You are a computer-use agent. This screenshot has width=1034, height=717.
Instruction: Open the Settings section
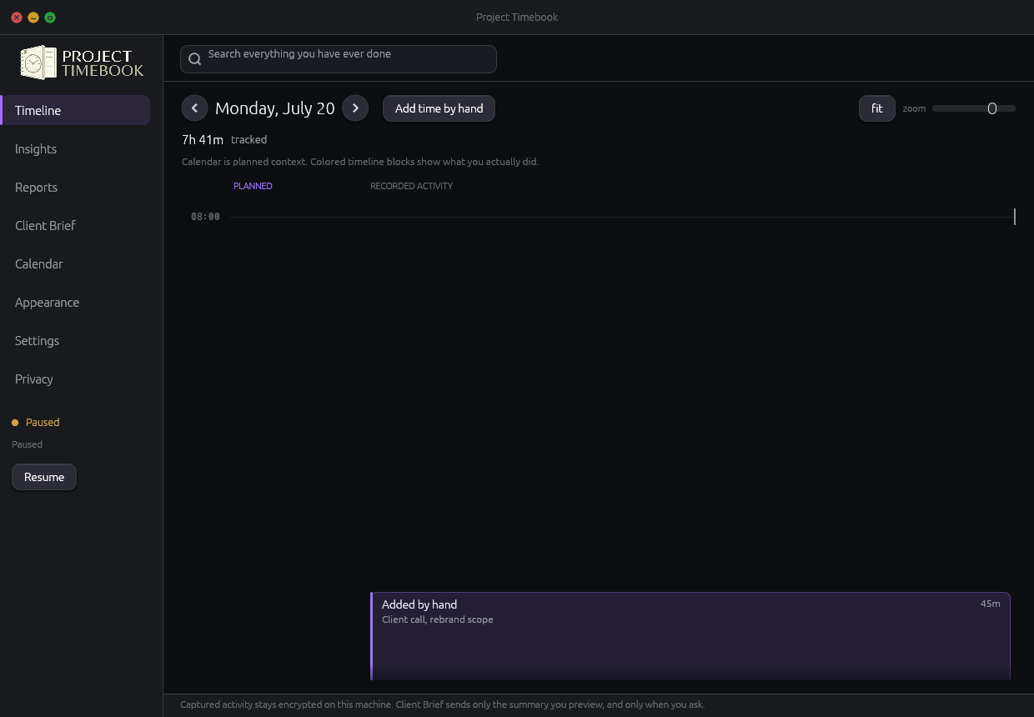(x=76, y=340)
